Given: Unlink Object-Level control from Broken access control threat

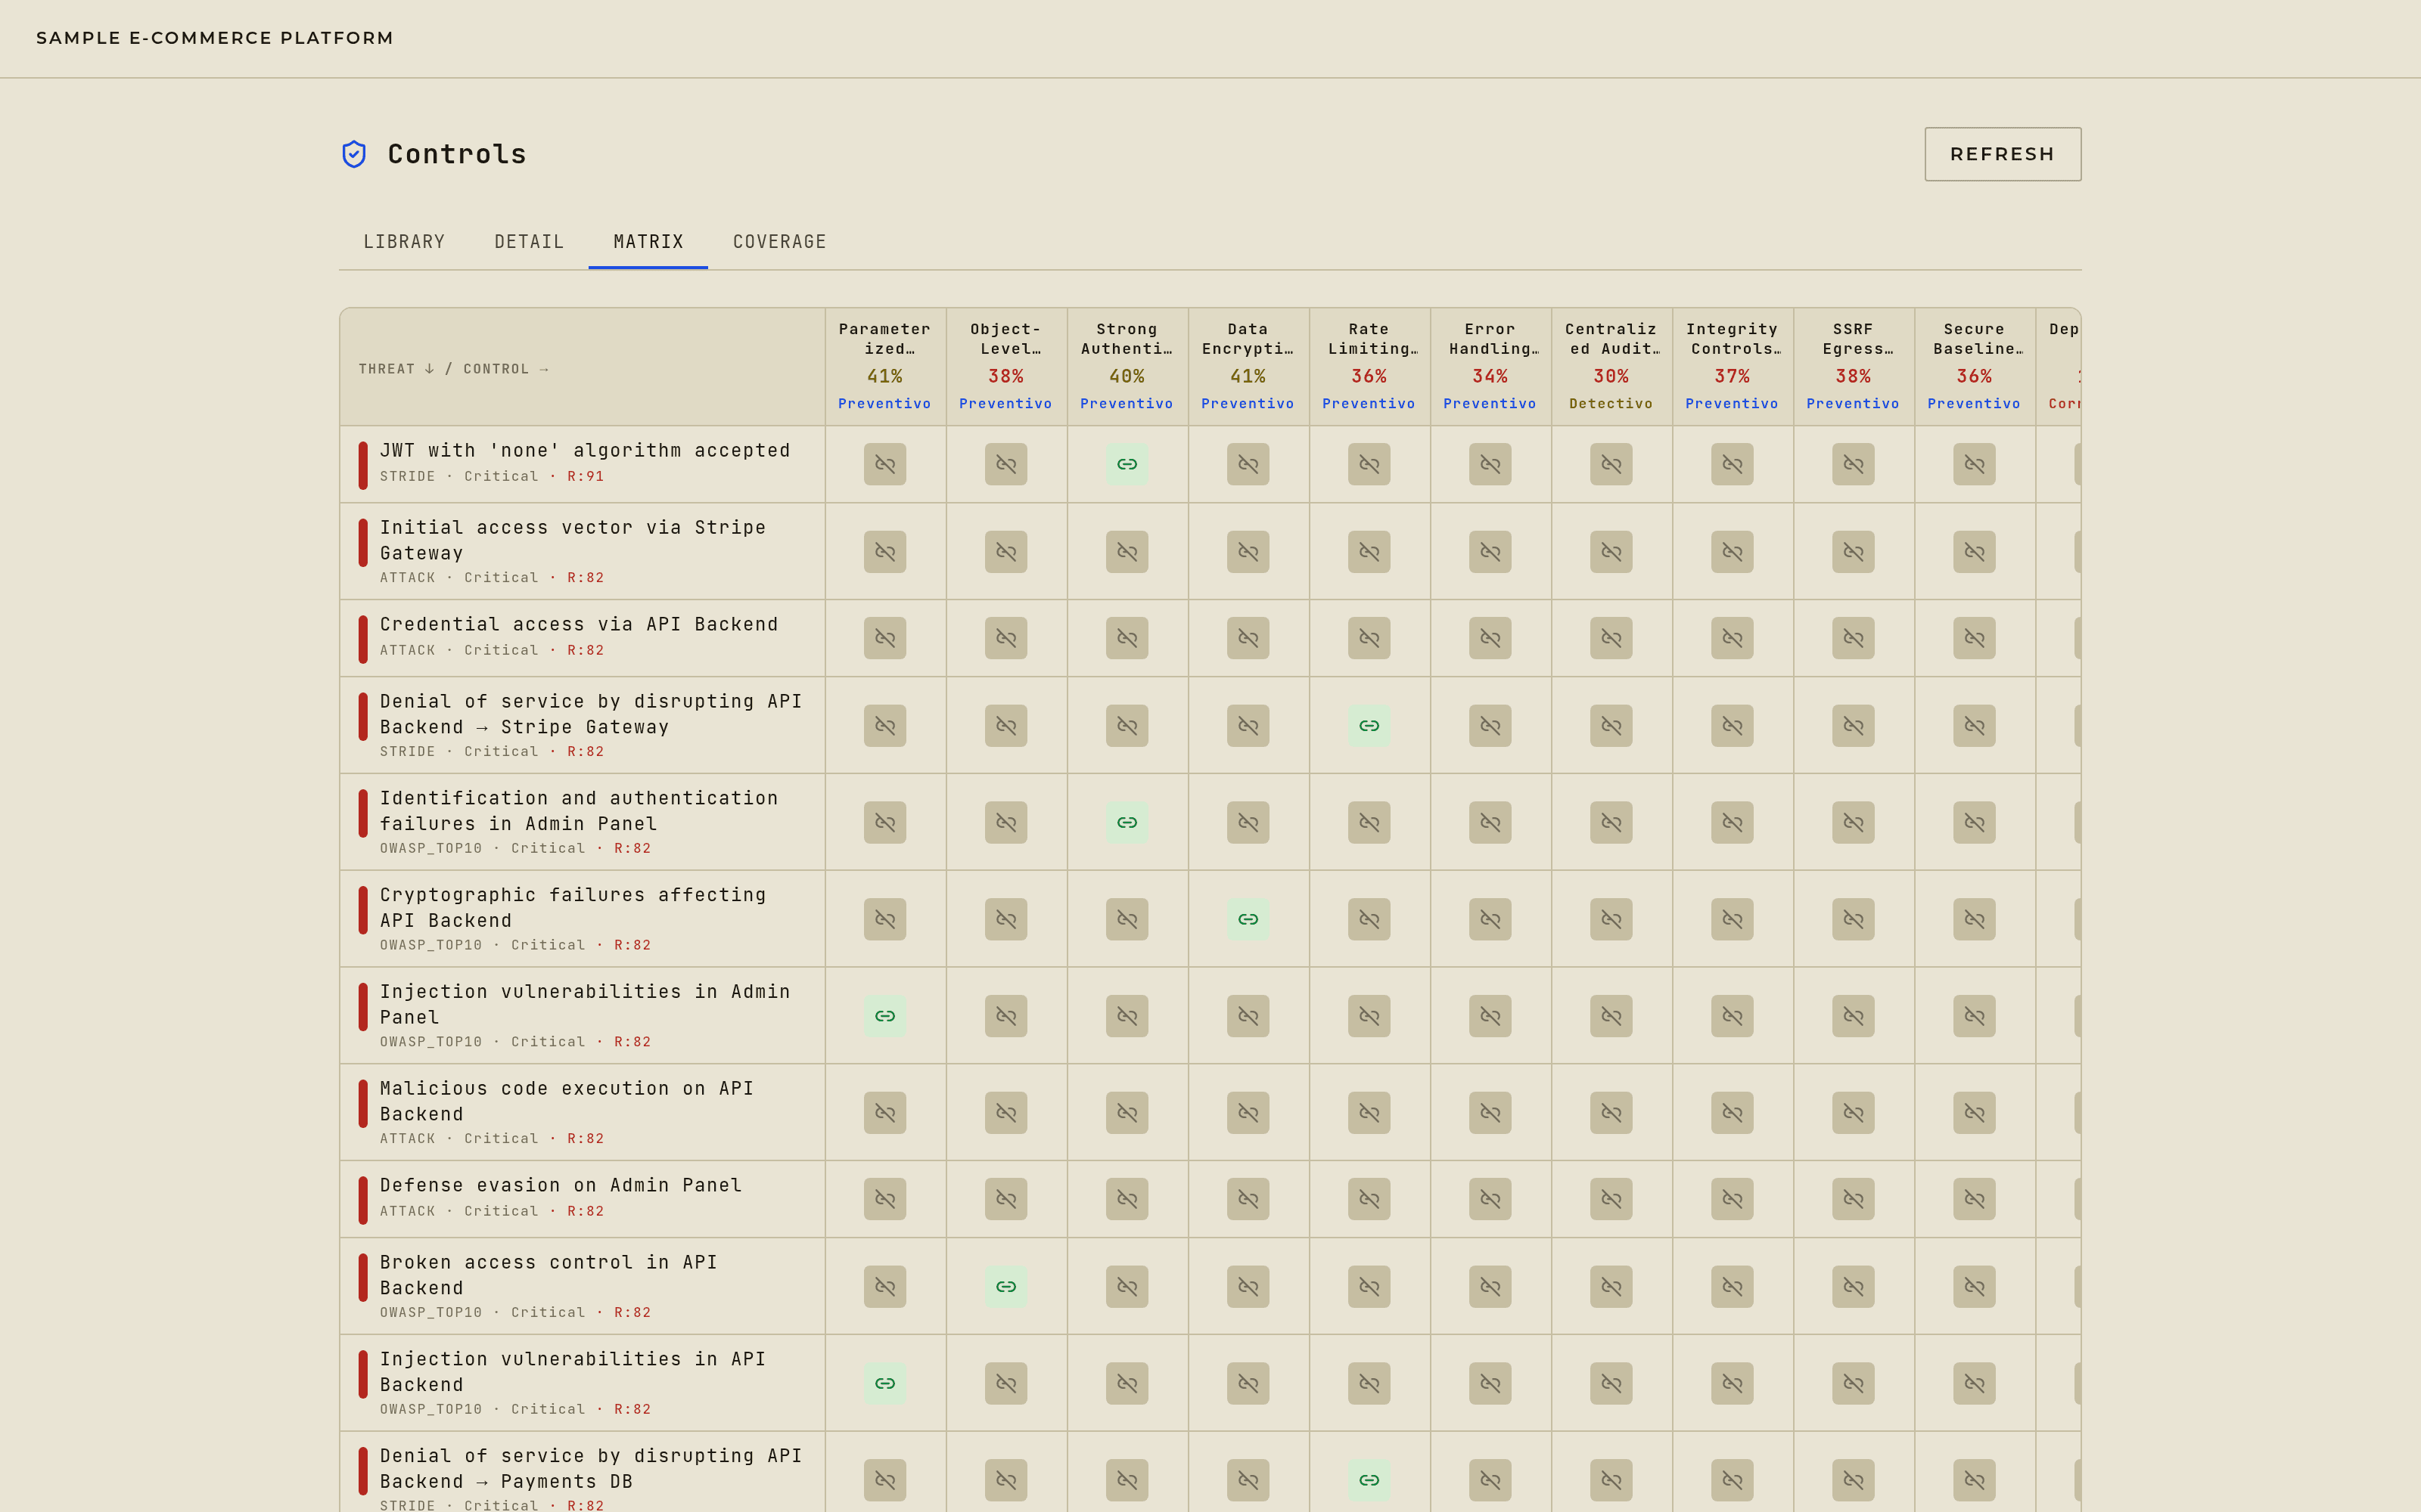Looking at the screenshot, I should pyautogui.click(x=1005, y=1286).
